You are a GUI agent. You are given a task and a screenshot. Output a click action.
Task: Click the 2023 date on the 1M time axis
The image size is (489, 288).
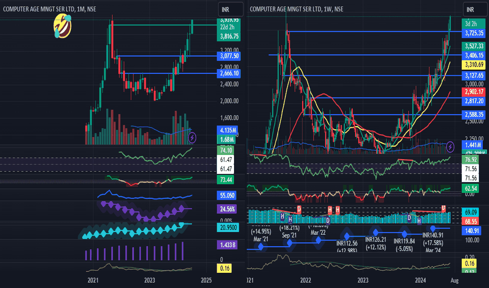[x=150, y=280]
